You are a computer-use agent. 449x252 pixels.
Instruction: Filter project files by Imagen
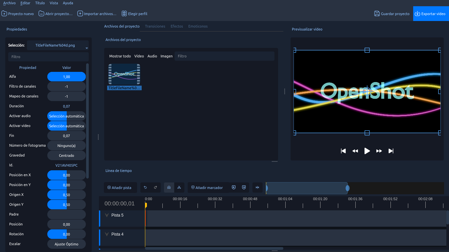click(167, 56)
